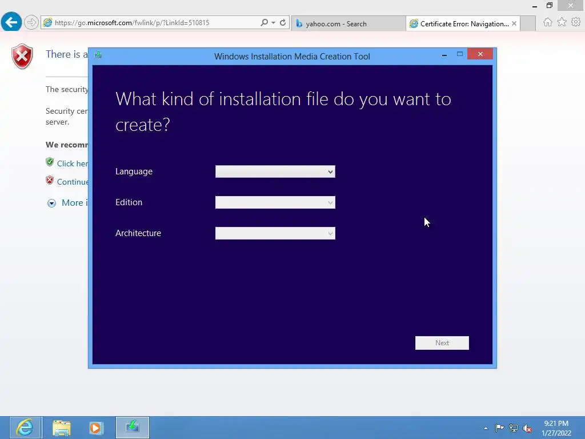Screen dimensions: 585x439
Task: Open the browser Home icon
Action: (x=547, y=22)
